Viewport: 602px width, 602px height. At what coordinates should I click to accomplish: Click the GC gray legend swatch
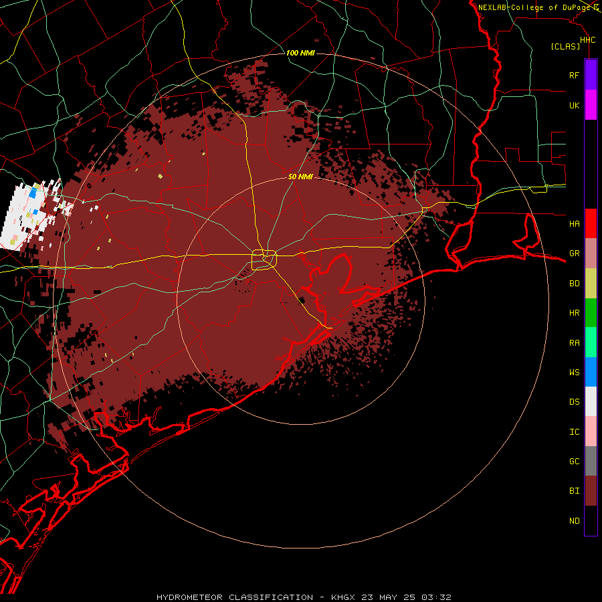(x=591, y=461)
